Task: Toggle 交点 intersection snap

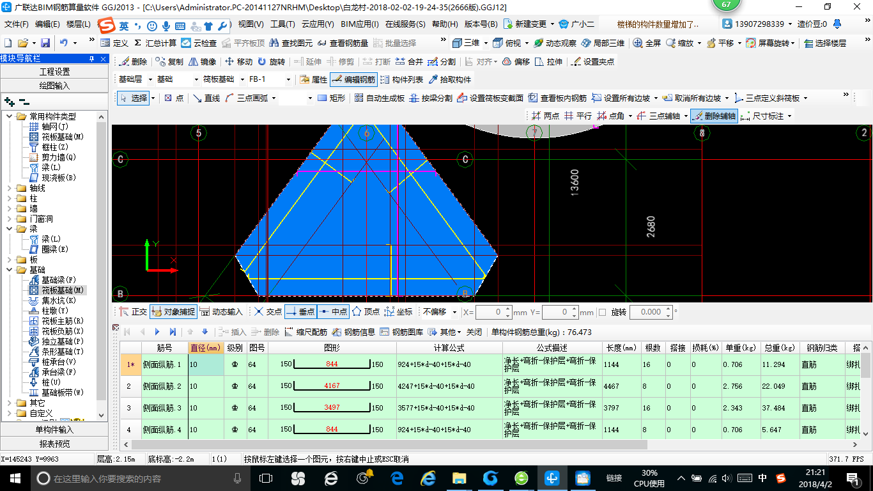Action: point(267,312)
